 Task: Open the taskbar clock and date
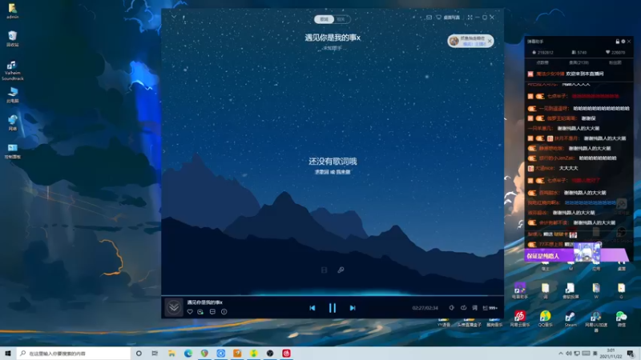click(x=611, y=354)
